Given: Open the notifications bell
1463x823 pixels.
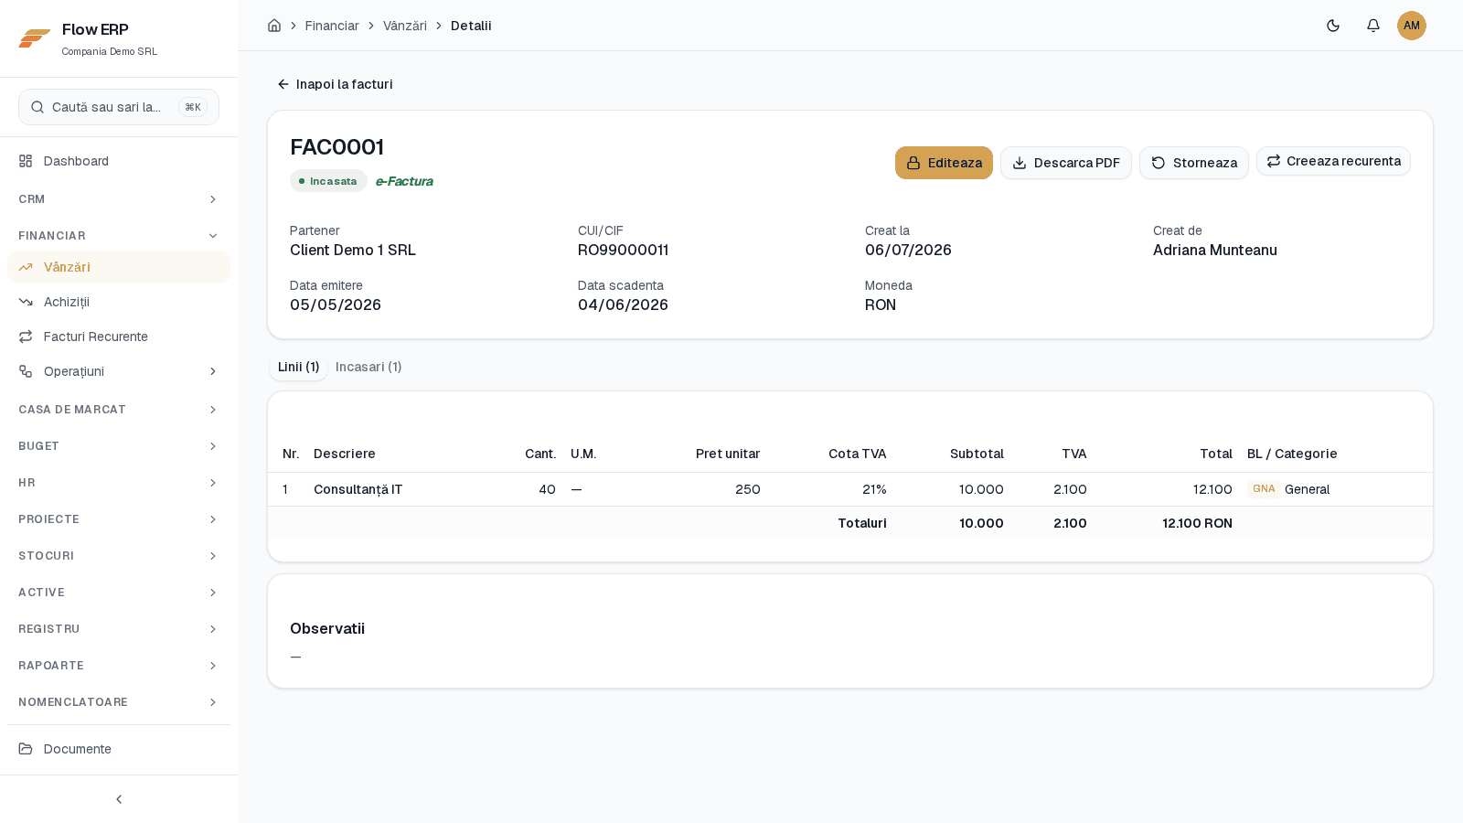Looking at the screenshot, I should pos(1373,26).
